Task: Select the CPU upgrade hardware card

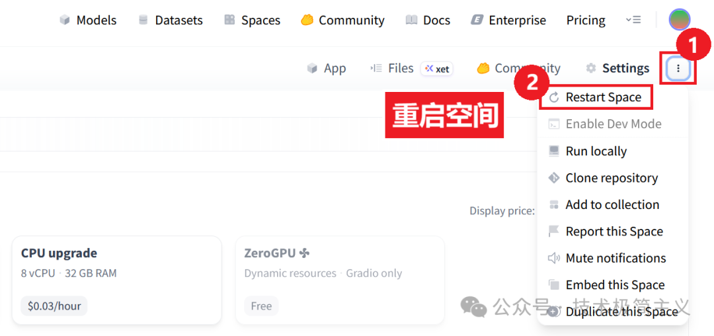Action: [117, 280]
